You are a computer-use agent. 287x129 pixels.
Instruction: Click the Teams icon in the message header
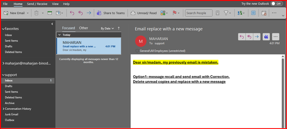(x=266, y=37)
